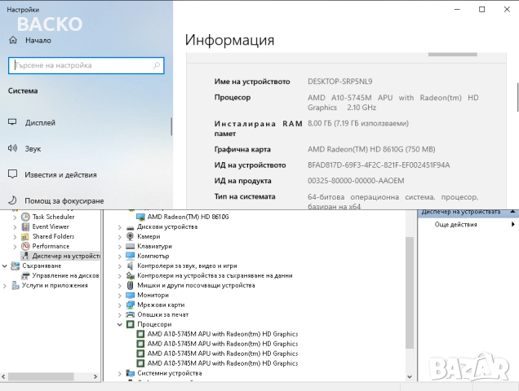
Task: Click the Помощ за фокусиране moon icon
Action: coord(12,200)
